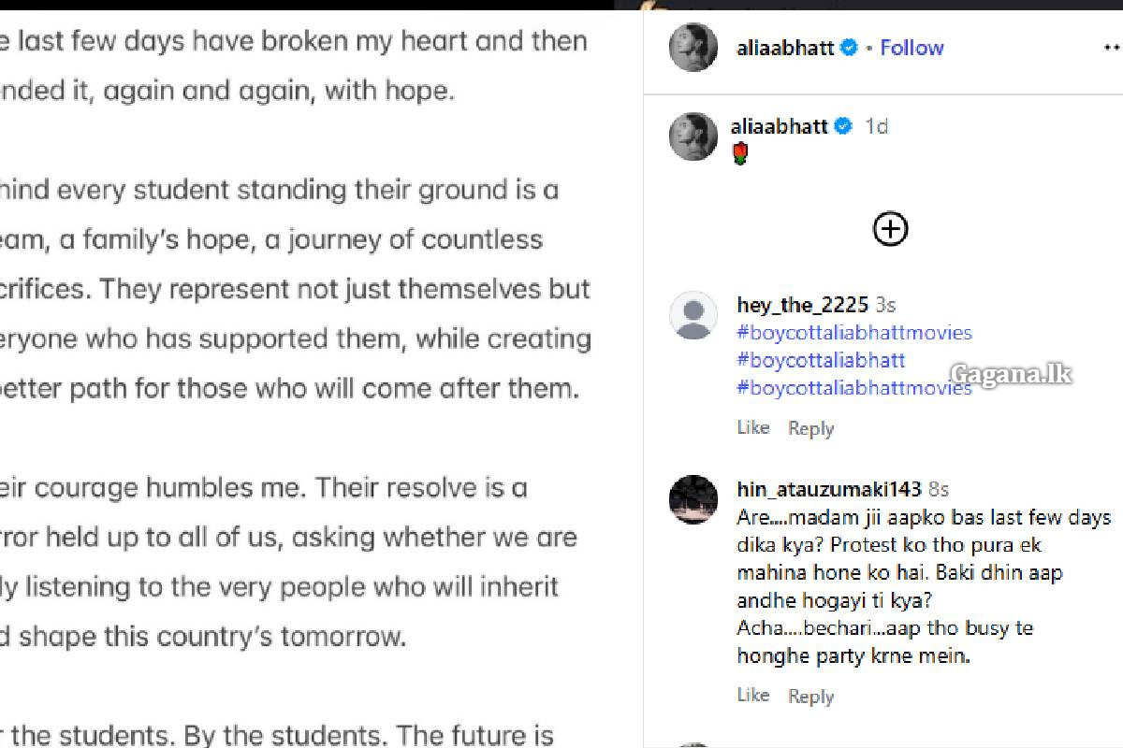Image resolution: width=1123 pixels, height=748 pixels.
Task: Reply to the hin_atauzumaki143 comment
Action: 810,696
